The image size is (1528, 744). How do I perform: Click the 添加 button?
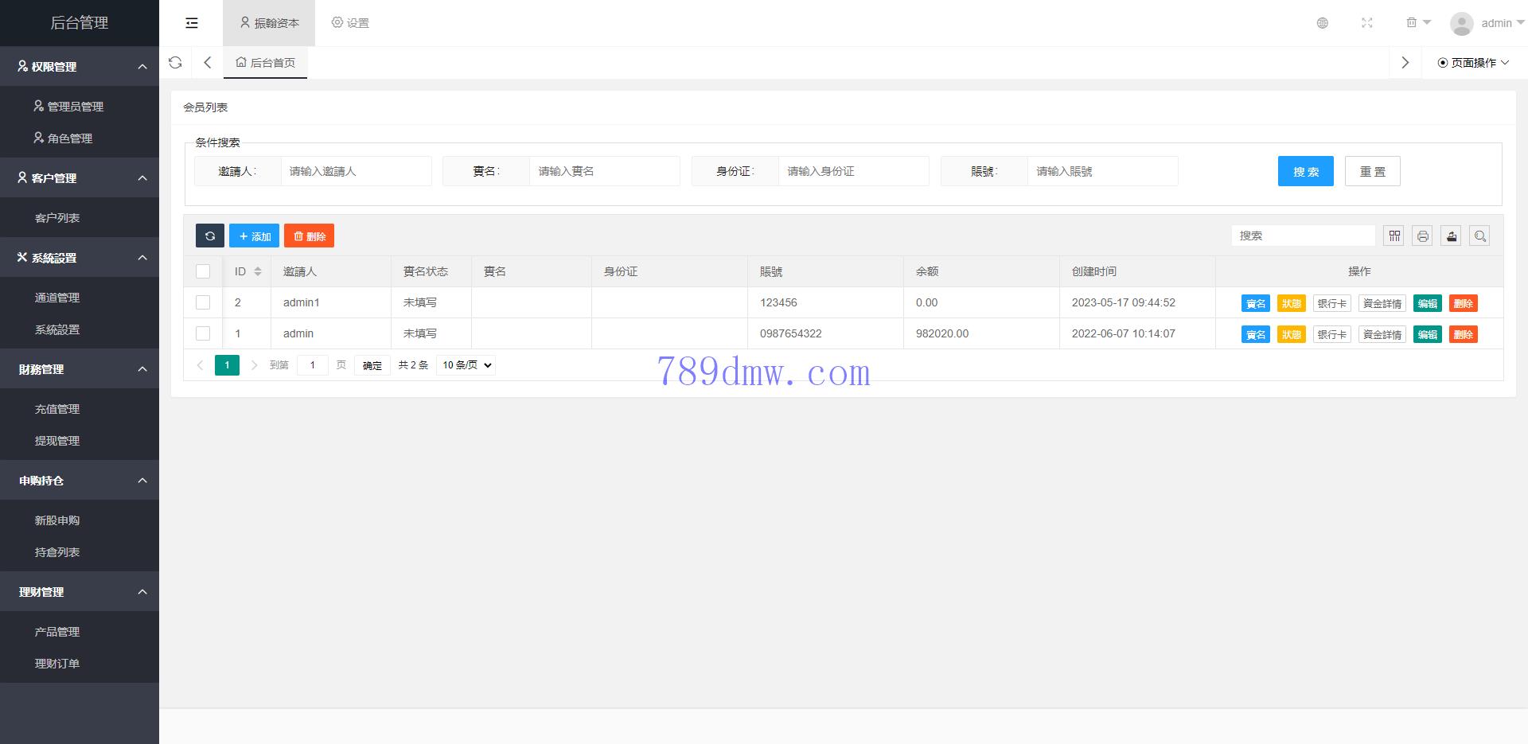(x=255, y=236)
